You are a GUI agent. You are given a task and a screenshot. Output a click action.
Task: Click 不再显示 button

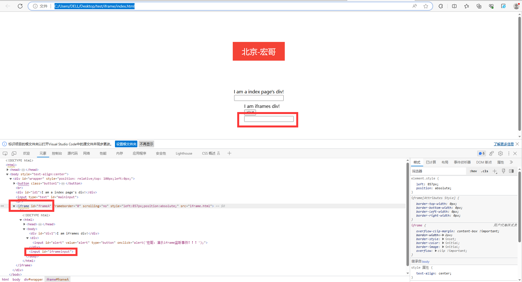(x=146, y=144)
